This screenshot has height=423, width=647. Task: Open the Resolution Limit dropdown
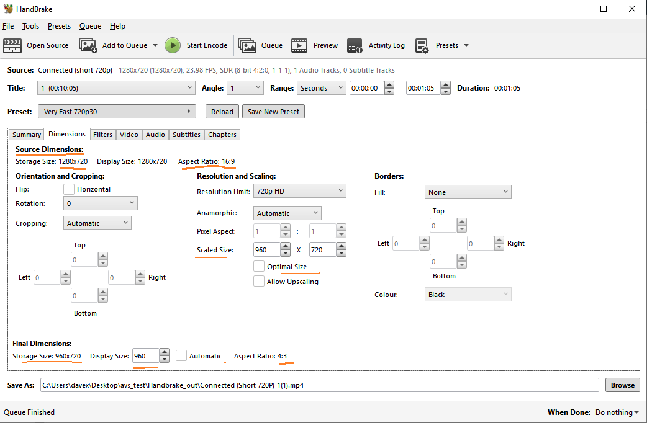299,191
